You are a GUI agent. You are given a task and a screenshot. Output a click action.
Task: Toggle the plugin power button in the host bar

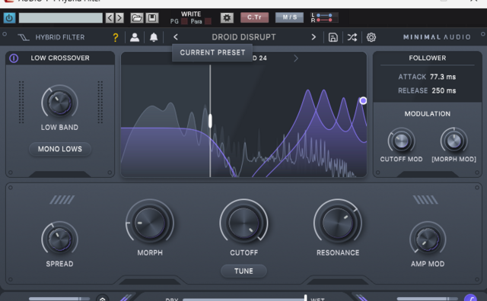(x=9, y=18)
